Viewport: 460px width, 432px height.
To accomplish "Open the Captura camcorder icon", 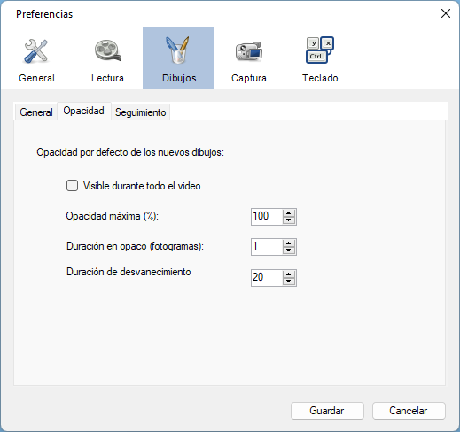I will click(x=249, y=51).
